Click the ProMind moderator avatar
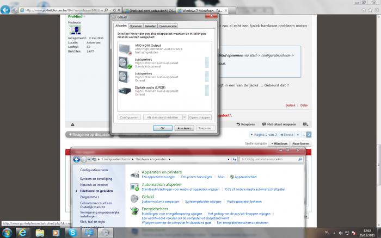The image size is (381, 238). (75, 30)
